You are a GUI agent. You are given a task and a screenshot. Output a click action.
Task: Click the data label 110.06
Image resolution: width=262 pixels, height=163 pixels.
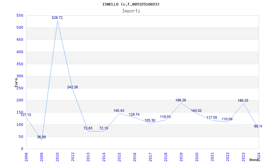coord(227,119)
